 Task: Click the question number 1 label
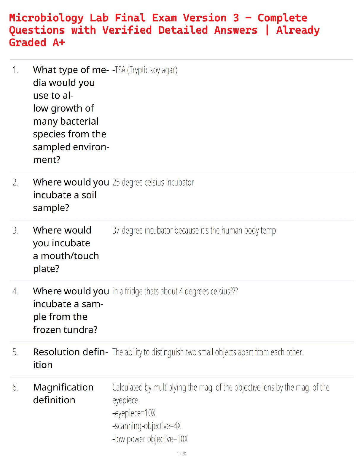tap(15, 70)
